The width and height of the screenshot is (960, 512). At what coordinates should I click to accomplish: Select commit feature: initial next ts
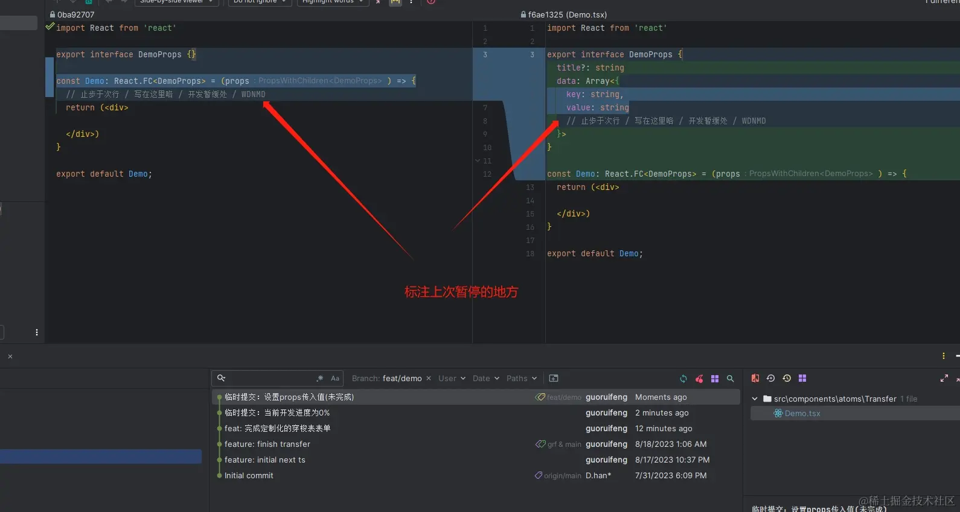[x=476, y=460]
